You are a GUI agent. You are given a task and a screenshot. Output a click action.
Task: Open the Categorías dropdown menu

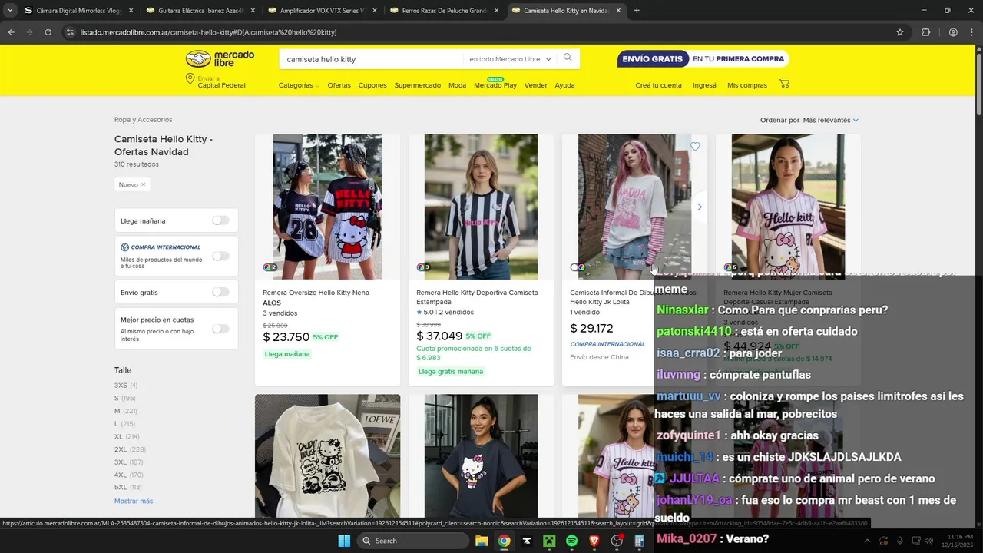(299, 85)
